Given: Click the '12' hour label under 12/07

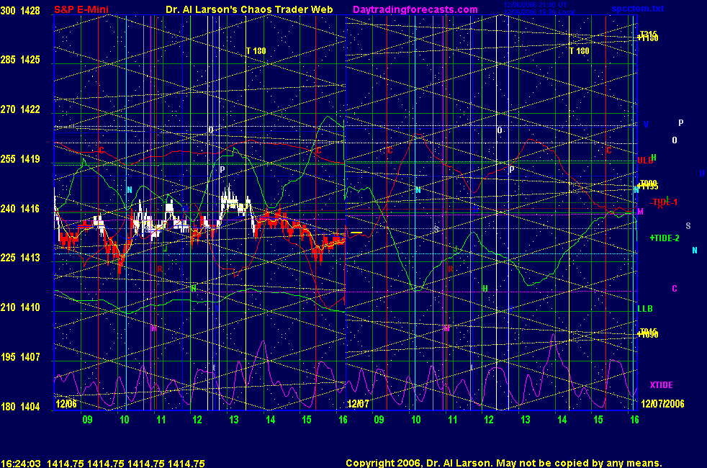Looking at the screenshot, I should (489, 420).
